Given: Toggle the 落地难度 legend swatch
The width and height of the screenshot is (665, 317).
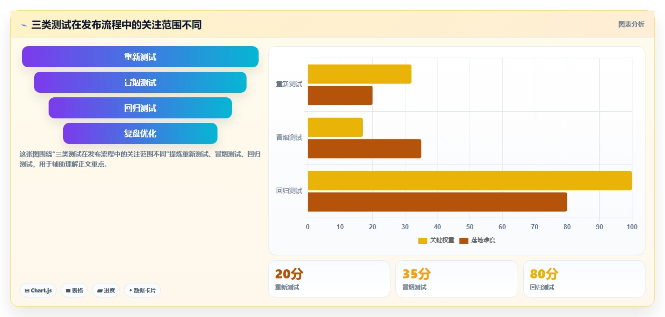Looking at the screenshot, I should (464, 240).
